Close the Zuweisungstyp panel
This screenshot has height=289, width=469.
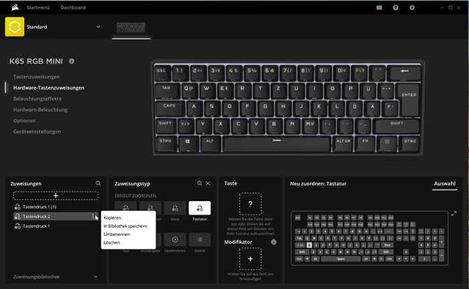pyautogui.click(x=208, y=183)
